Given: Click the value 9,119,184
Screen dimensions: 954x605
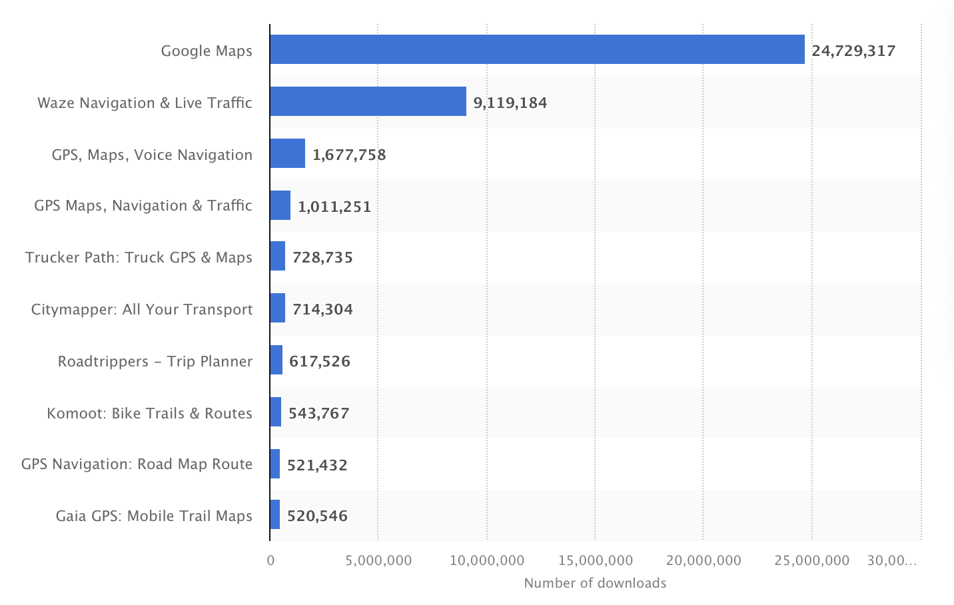Looking at the screenshot, I should coord(510,103).
